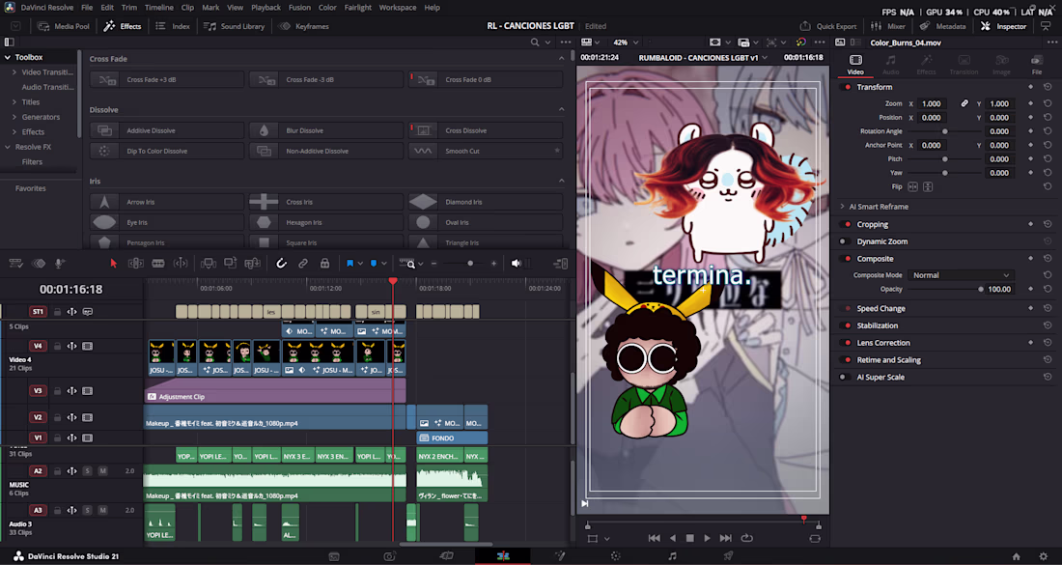1062x565 pixels.
Task: Click the zoom link chain icon in Inspector
Action: point(964,103)
